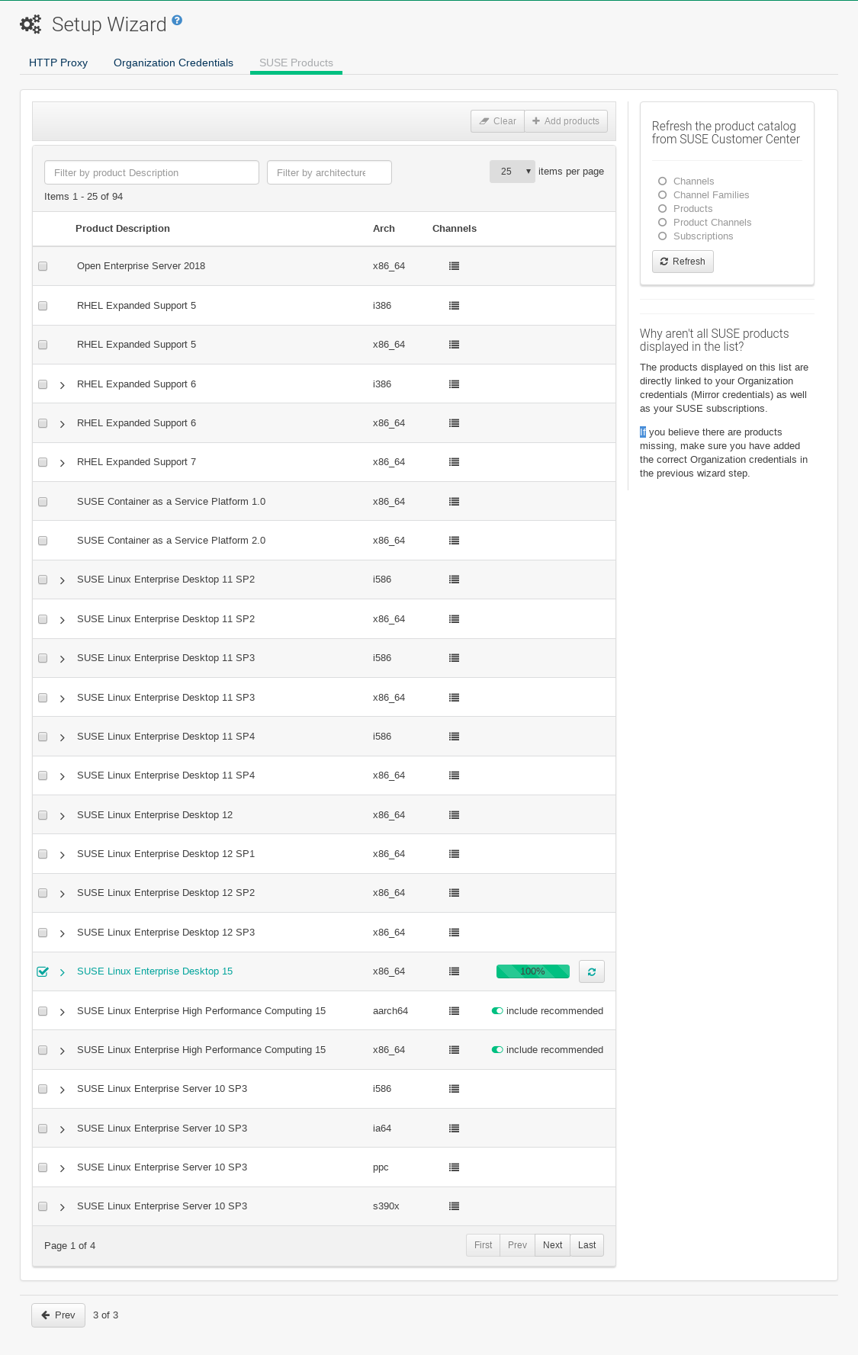Click the Add products button
Image resolution: width=858 pixels, height=1355 pixels.
(x=566, y=120)
